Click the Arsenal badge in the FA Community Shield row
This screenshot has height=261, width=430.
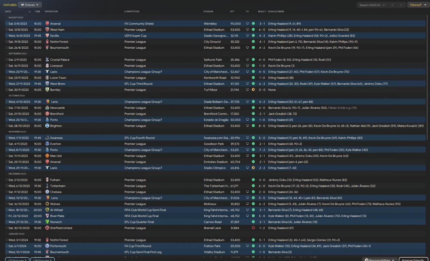pos(47,24)
